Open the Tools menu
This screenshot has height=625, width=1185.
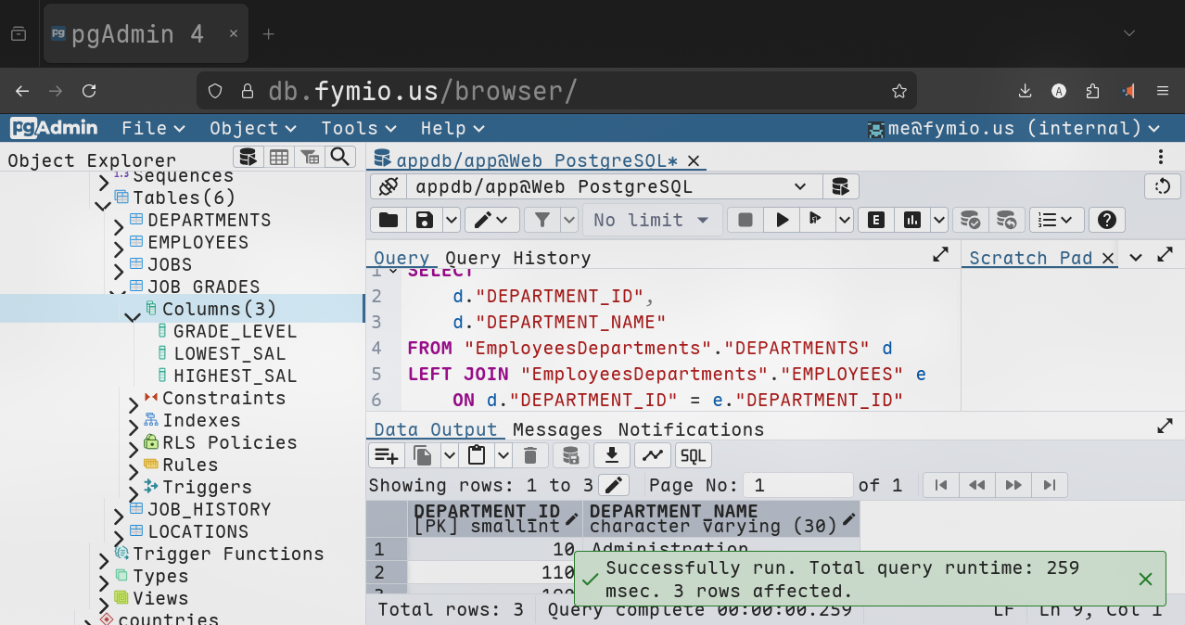coord(358,128)
